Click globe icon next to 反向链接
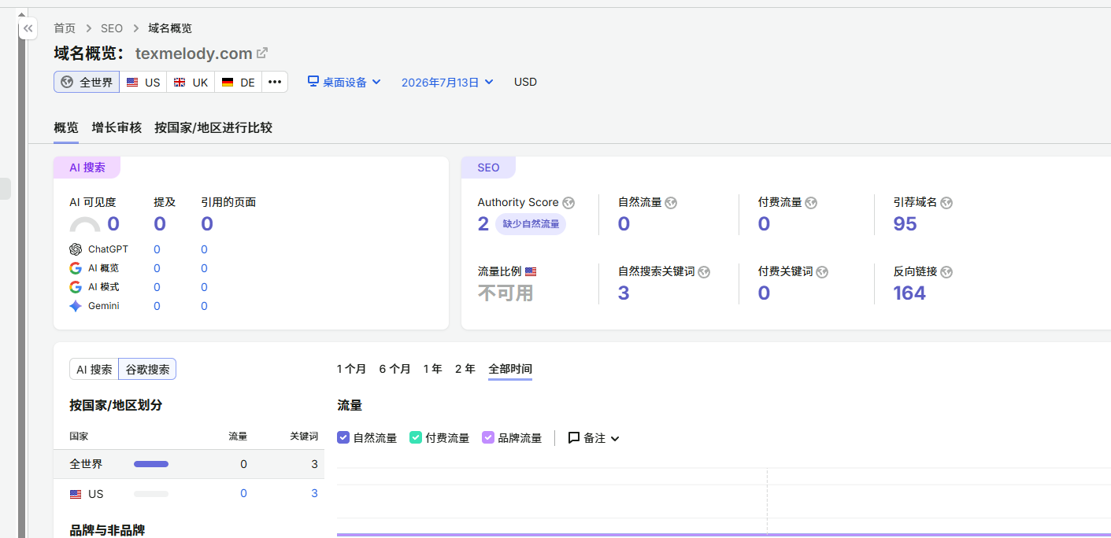The height and width of the screenshot is (538, 1111). 946,272
